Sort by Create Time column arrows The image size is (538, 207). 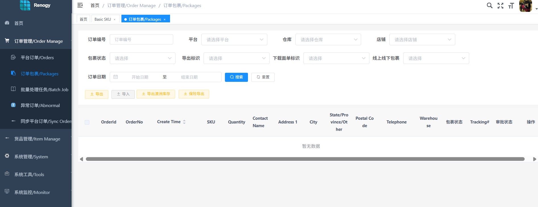pyautogui.click(x=184, y=122)
